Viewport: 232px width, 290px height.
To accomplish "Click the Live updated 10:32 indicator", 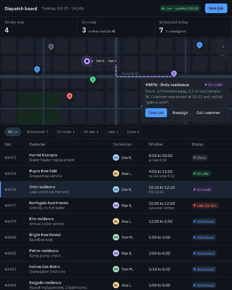I will coord(180,8).
